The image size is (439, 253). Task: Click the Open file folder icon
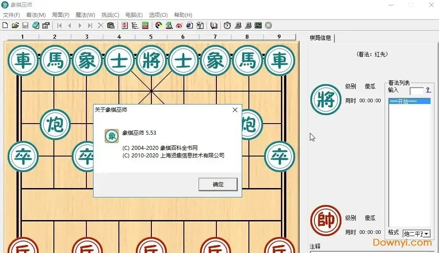point(15,25)
